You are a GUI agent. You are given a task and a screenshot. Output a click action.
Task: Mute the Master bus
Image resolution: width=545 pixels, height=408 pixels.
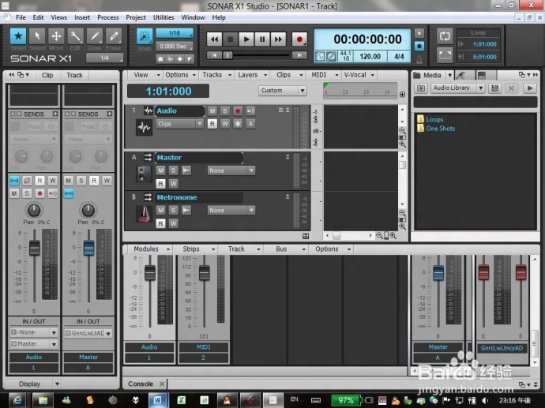pos(160,170)
